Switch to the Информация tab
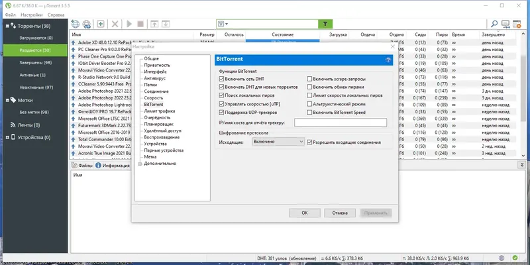The width and height of the screenshot is (530, 265). click(x=113, y=166)
